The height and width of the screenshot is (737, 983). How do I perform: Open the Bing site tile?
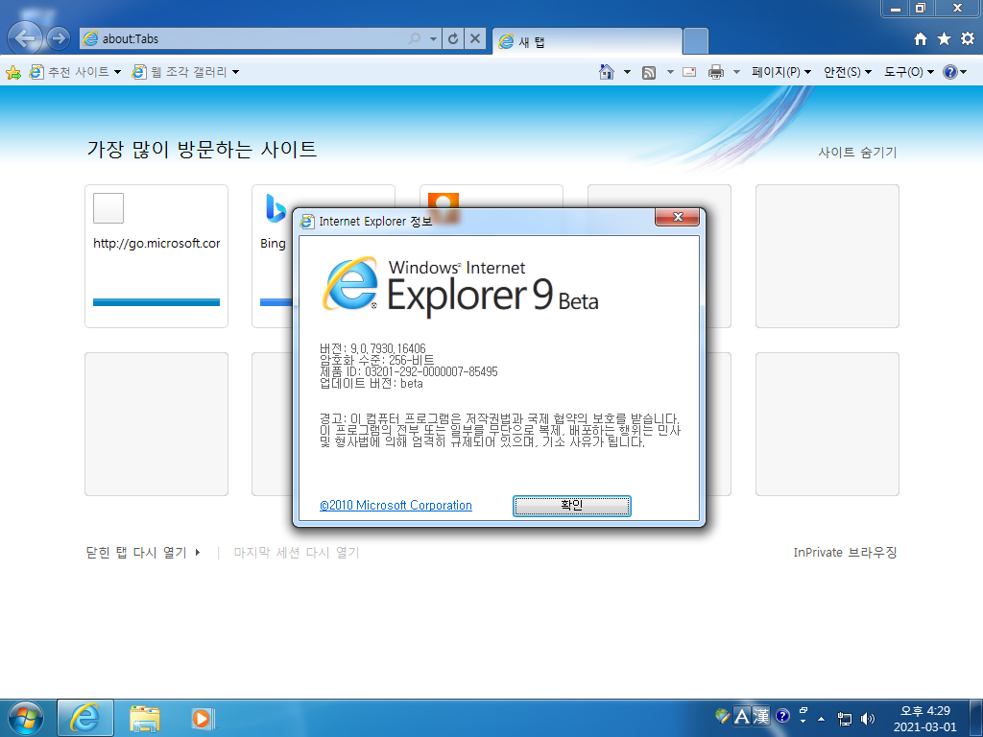(272, 255)
